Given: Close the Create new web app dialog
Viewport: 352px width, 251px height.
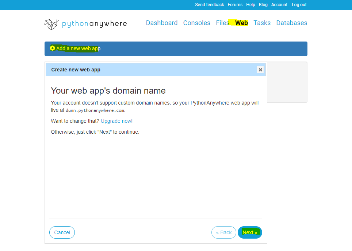Looking at the screenshot, I should (260, 70).
